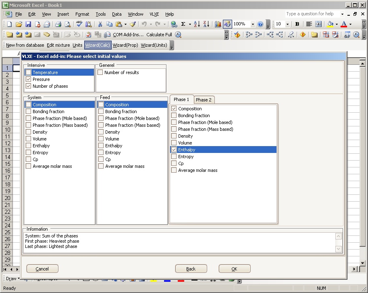Click the Copy icon

coord(109,24)
